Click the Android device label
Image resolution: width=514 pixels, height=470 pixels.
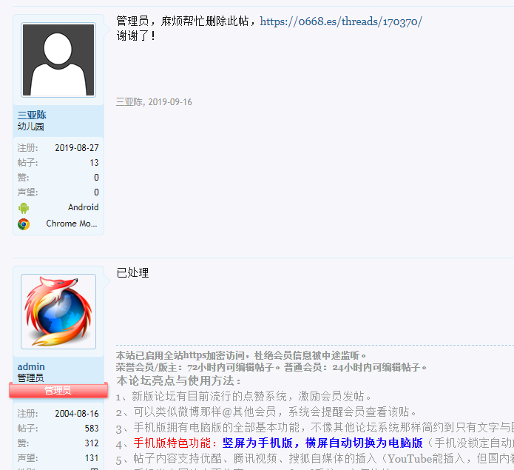click(x=83, y=208)
